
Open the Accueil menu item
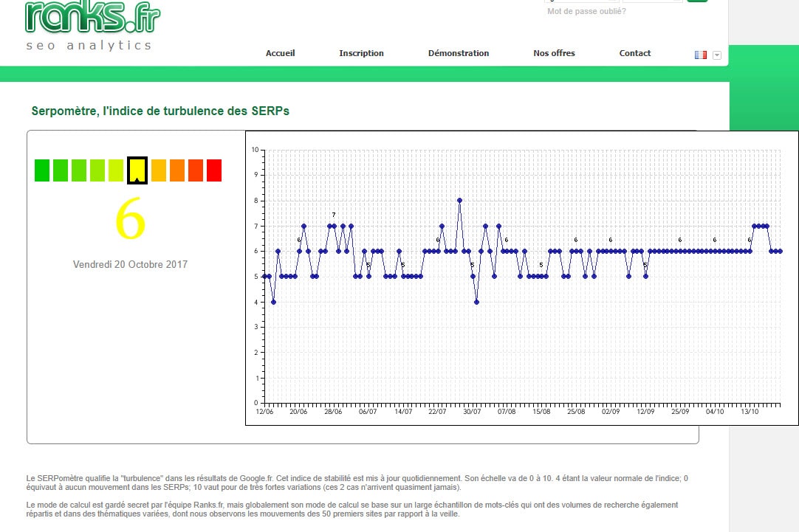click(x=281, y=53)
